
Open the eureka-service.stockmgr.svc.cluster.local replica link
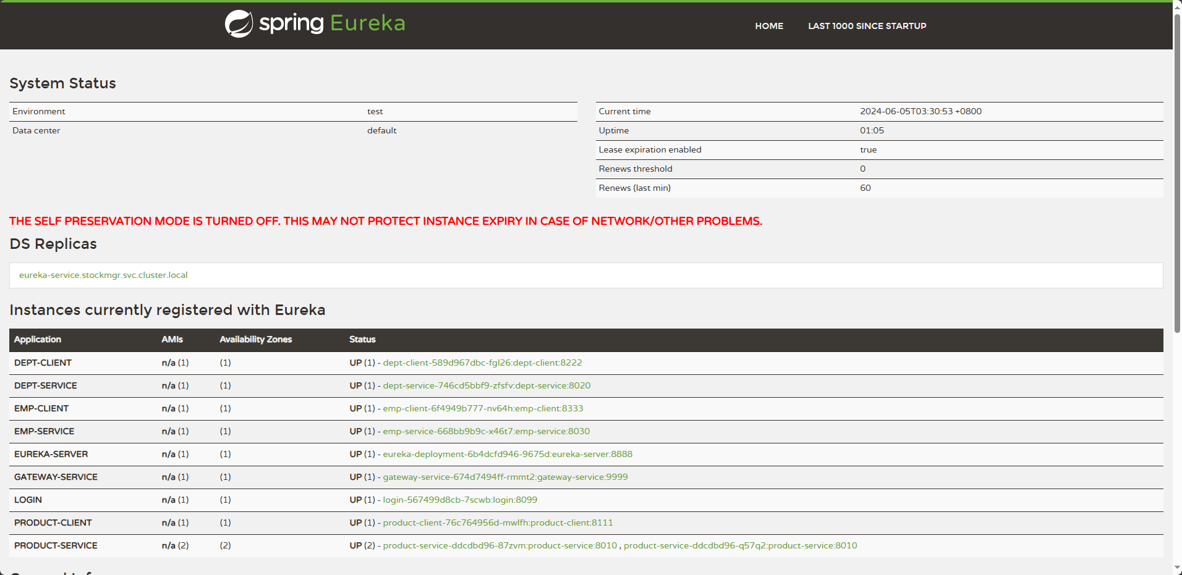click(103, 275)
